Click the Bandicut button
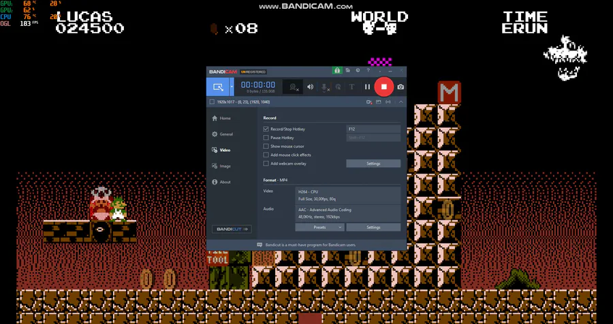The height and width of the screenshot is (324, 613). click(232, 229)
